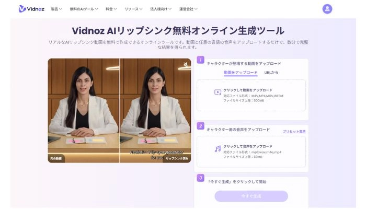Expand the リソース menu
Screen dimensions: 366x209
tap(133, 9)
